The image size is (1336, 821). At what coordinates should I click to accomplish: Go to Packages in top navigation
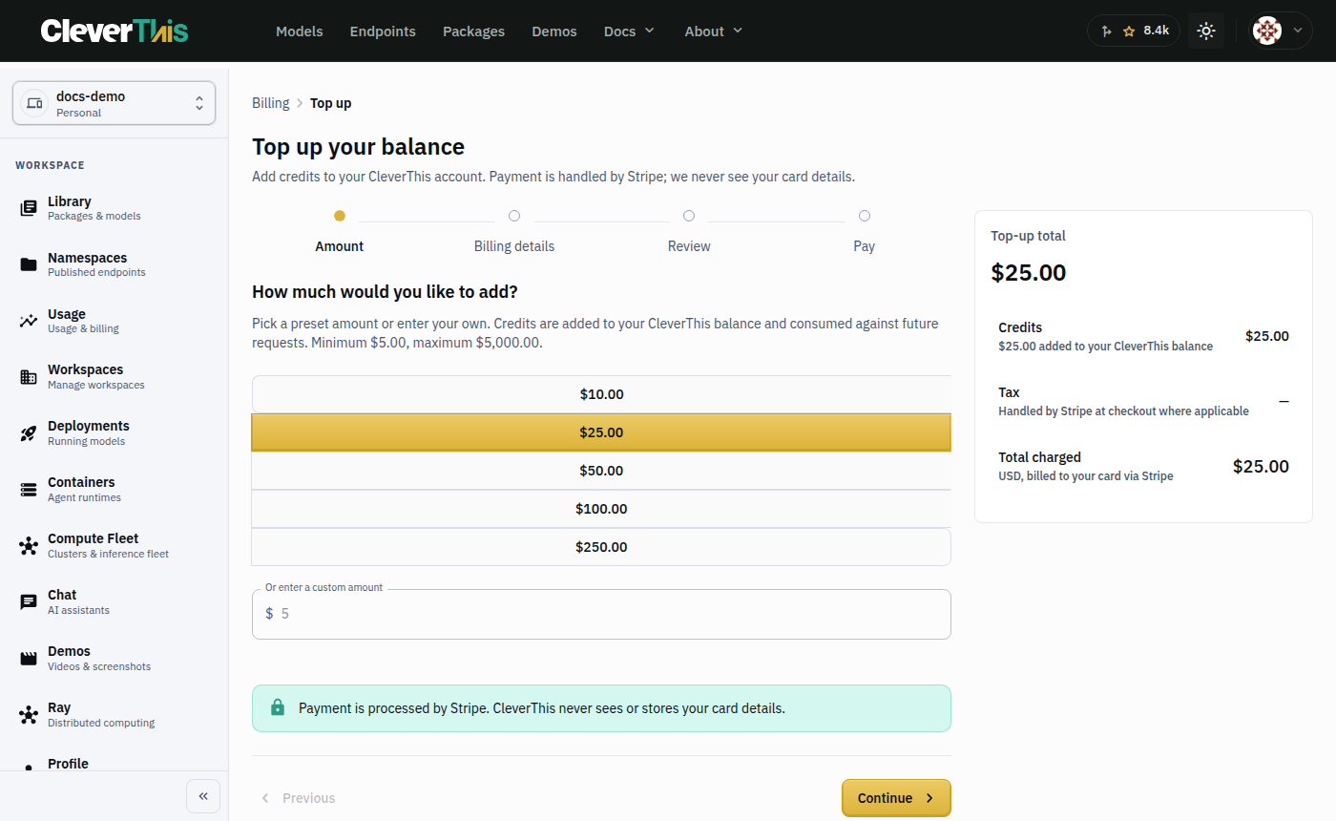(x=473, y=31)
